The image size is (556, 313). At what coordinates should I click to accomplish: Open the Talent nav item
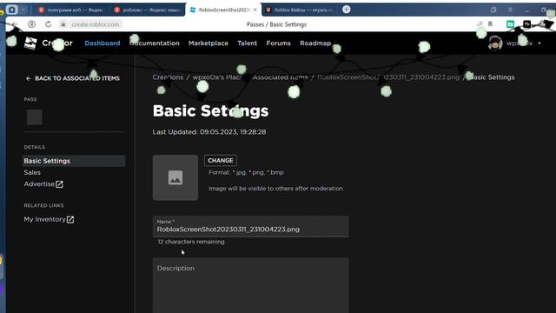pos(247,43)
